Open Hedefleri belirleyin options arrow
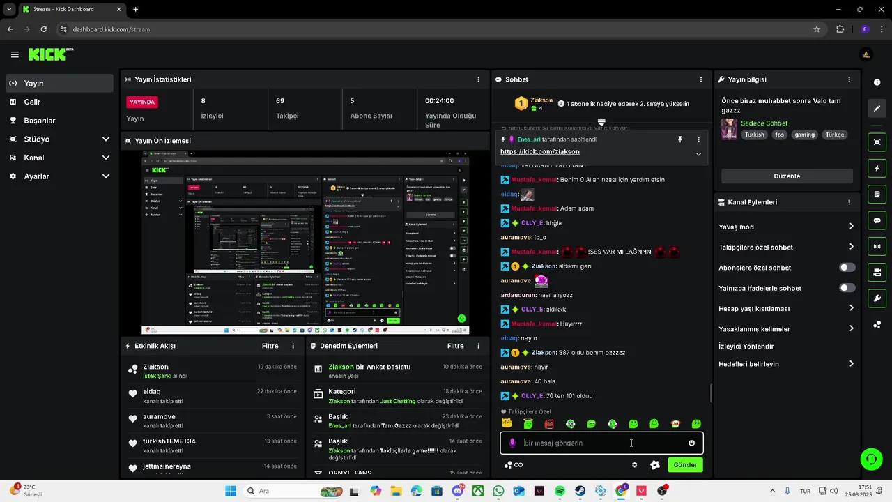This screenshot has width=892, height=502. 851,363
